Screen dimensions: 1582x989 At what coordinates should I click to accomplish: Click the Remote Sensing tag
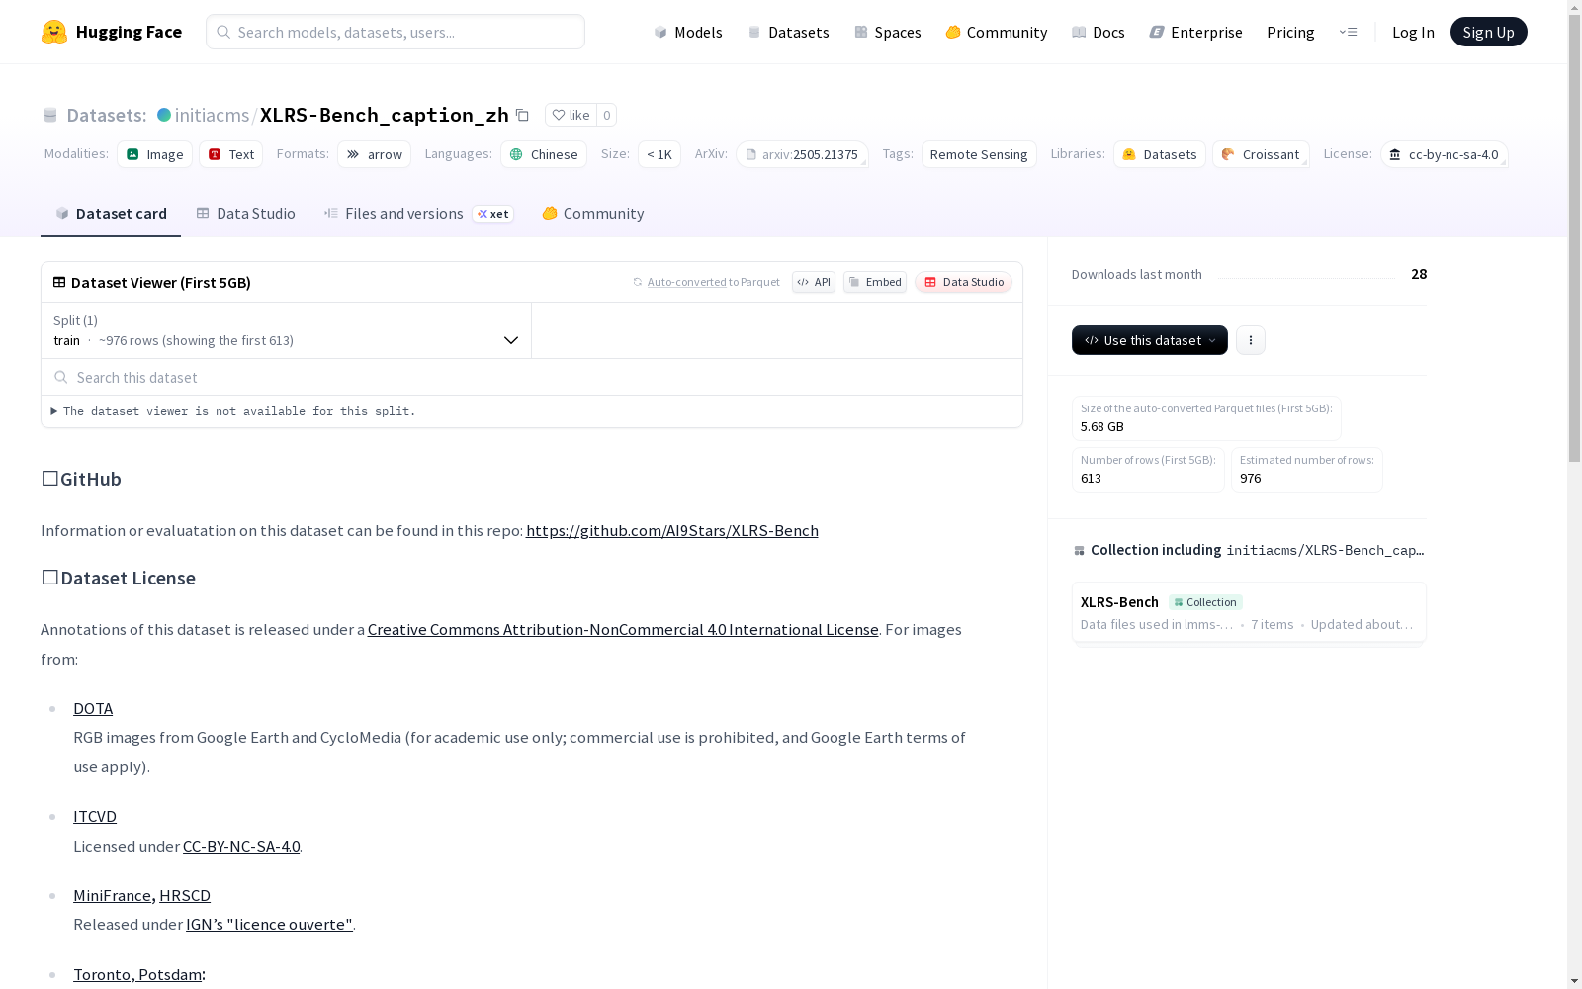point(979,154)
